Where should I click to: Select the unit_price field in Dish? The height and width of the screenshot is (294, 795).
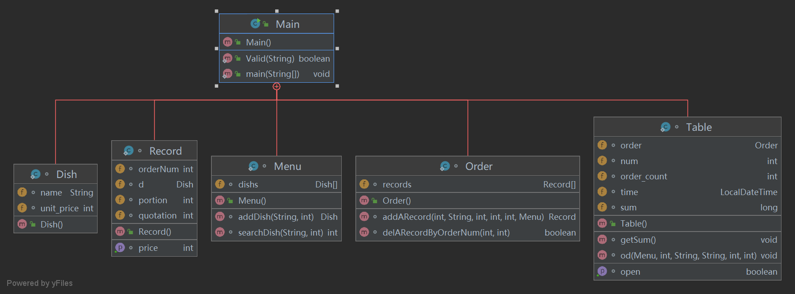click(59, 208)
